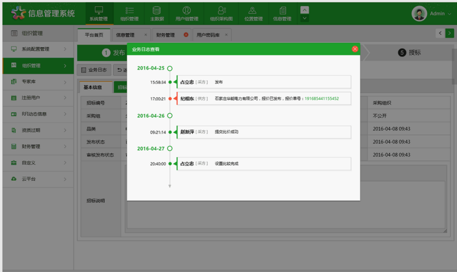Click the 2016-04-25 timeline date marker
The height and width of the screenshot is (272, 457).
click(x=170, y=69)
